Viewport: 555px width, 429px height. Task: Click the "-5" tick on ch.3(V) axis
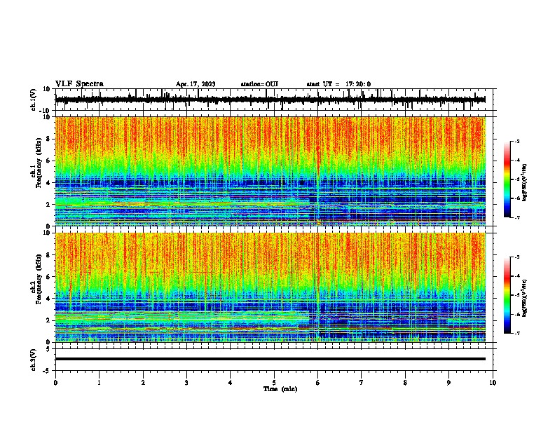pos(47,371)
